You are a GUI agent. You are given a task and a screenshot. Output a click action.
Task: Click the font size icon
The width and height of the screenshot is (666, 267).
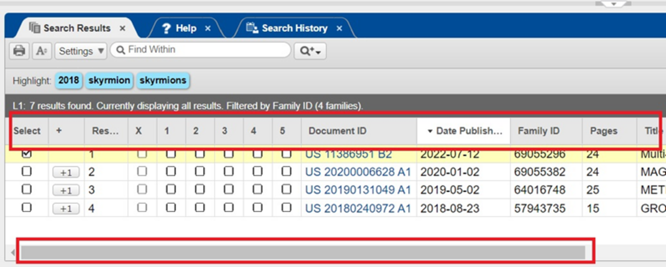(x=41, y=51)
